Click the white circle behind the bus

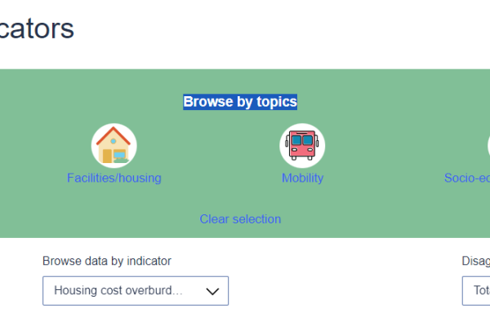[x=302, y=146]
